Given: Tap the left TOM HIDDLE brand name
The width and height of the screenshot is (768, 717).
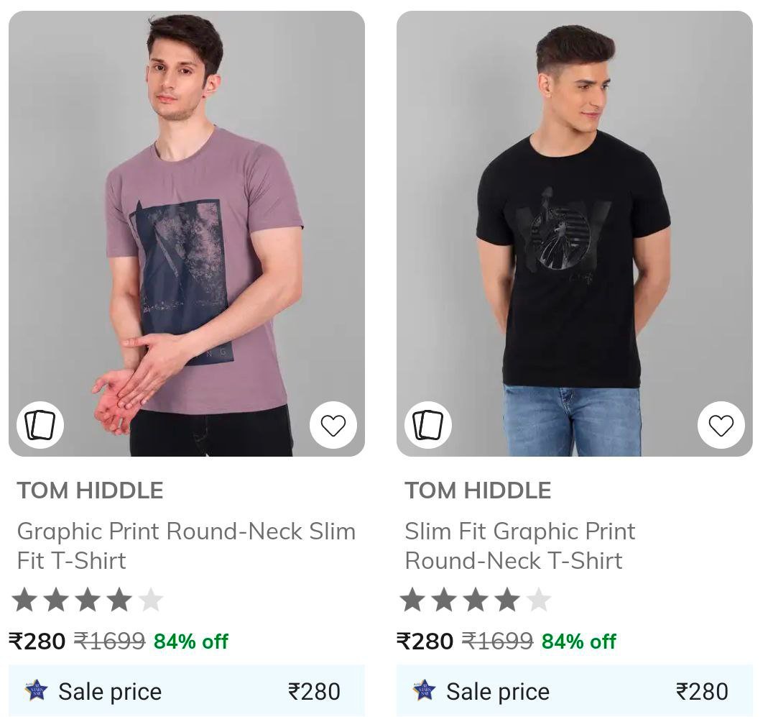Looking at the screenshot, I should pos(90,490).
